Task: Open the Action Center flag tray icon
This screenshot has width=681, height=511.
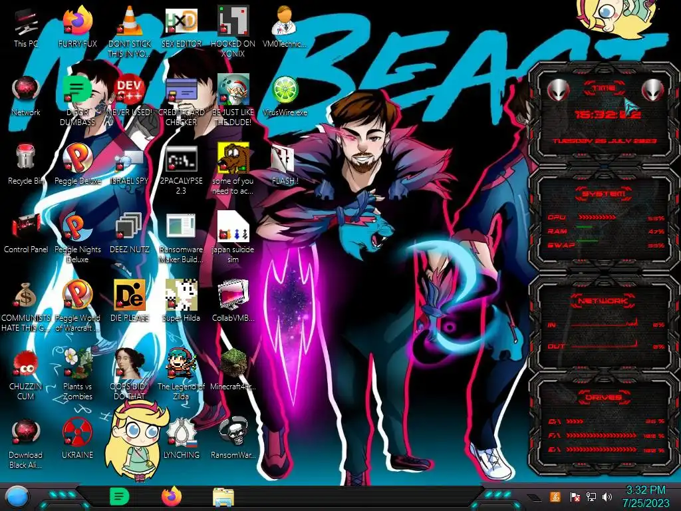Action: pos(575,496)
